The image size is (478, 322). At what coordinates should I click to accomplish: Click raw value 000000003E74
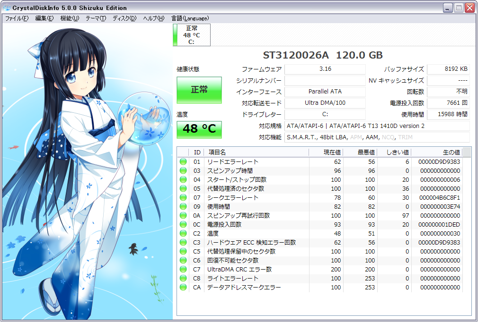(x=440, y=206)
